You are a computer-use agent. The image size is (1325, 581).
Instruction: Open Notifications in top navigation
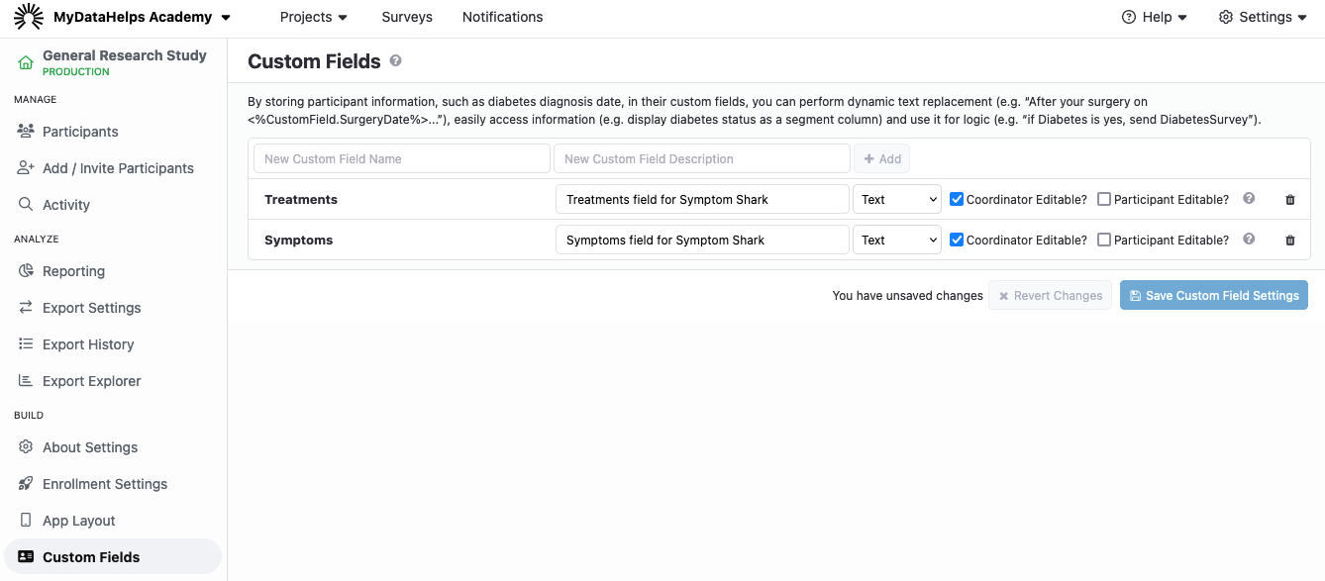[502, 17]
